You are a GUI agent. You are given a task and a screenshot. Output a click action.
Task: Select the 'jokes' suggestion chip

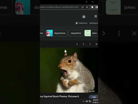point(91,33)
